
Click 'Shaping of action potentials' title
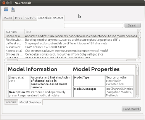66,44
